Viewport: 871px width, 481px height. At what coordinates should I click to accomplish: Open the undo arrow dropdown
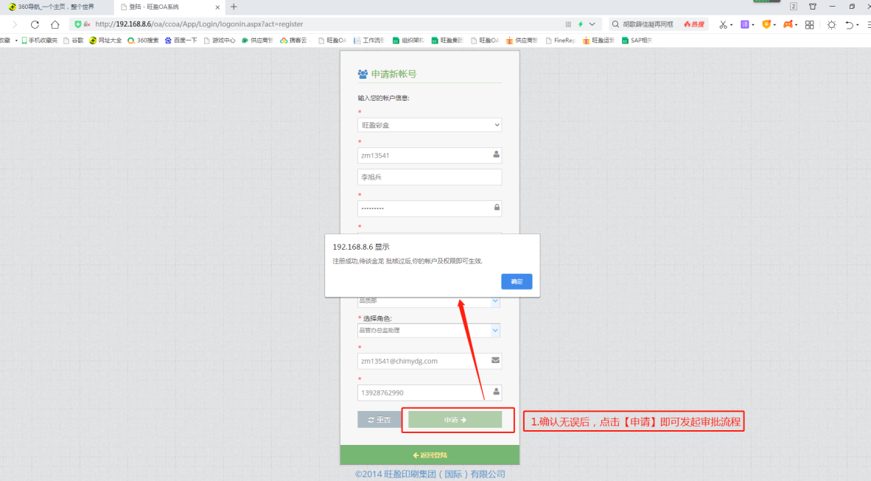click(x=858, y=25)
